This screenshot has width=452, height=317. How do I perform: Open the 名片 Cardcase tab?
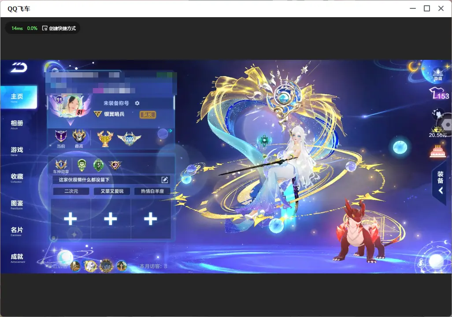point(17,231)
